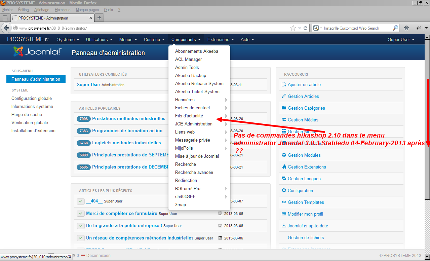Click the Déconnexion link
Screen dimensions: 430x261
click(98, 255)
